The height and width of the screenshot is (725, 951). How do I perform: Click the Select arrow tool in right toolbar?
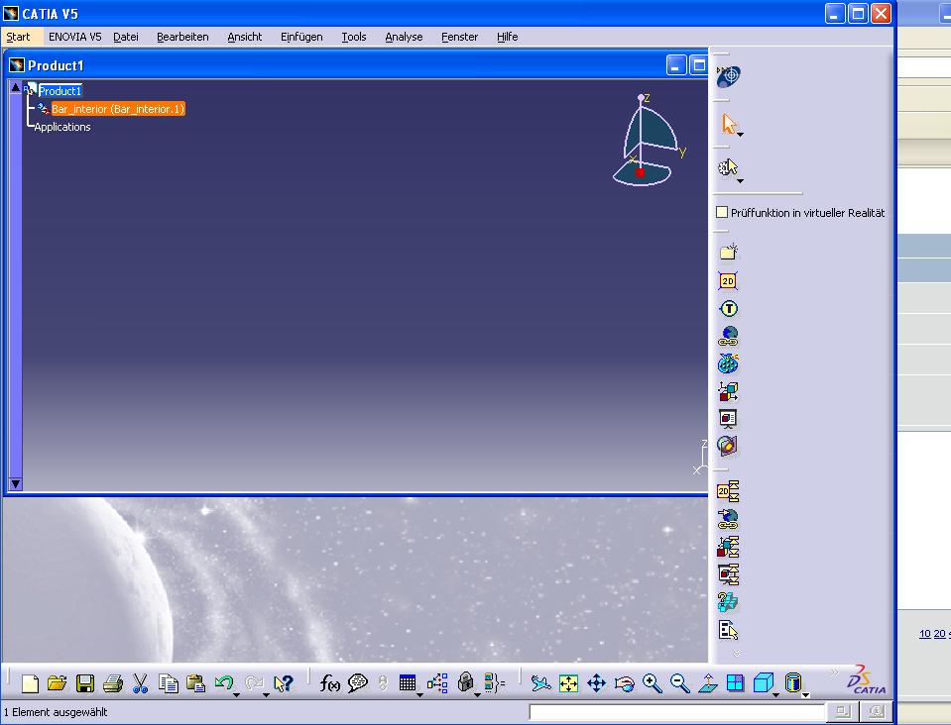[x=729, y=124]
